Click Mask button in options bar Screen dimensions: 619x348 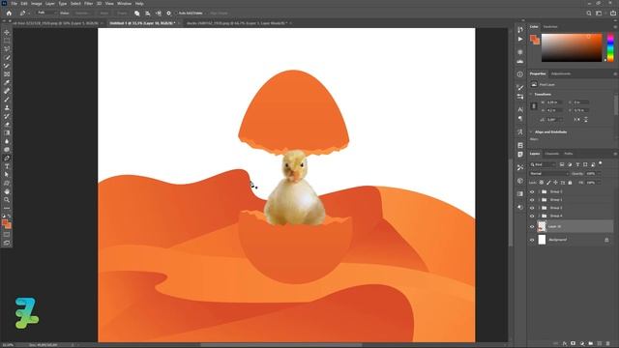pyautogui.click(x=104, y=13)
